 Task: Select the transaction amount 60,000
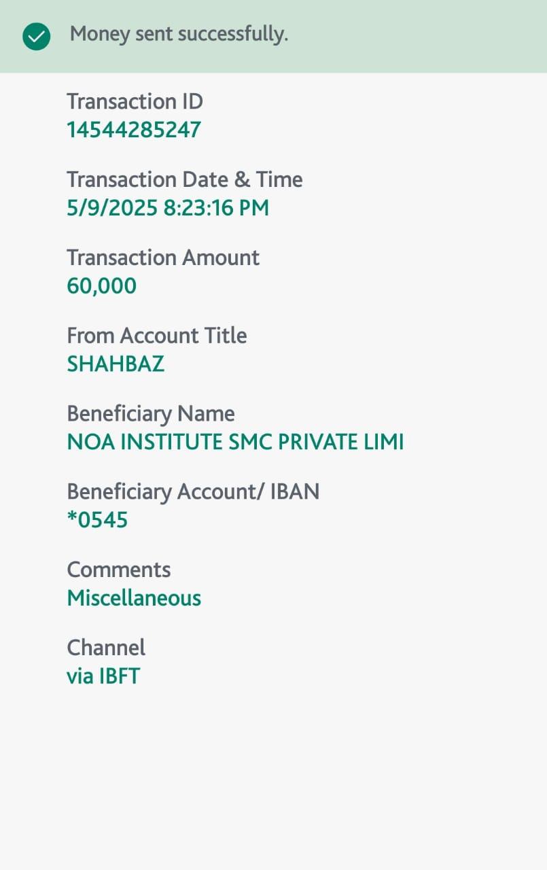pyautogui.click(x=101, y=286)
